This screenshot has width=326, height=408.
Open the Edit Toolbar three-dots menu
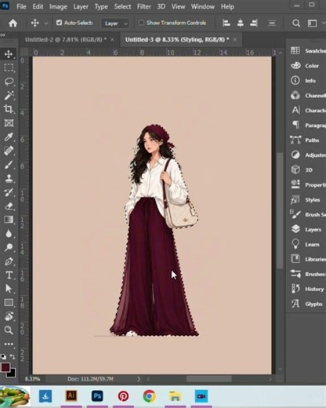(x=9, y=344)
